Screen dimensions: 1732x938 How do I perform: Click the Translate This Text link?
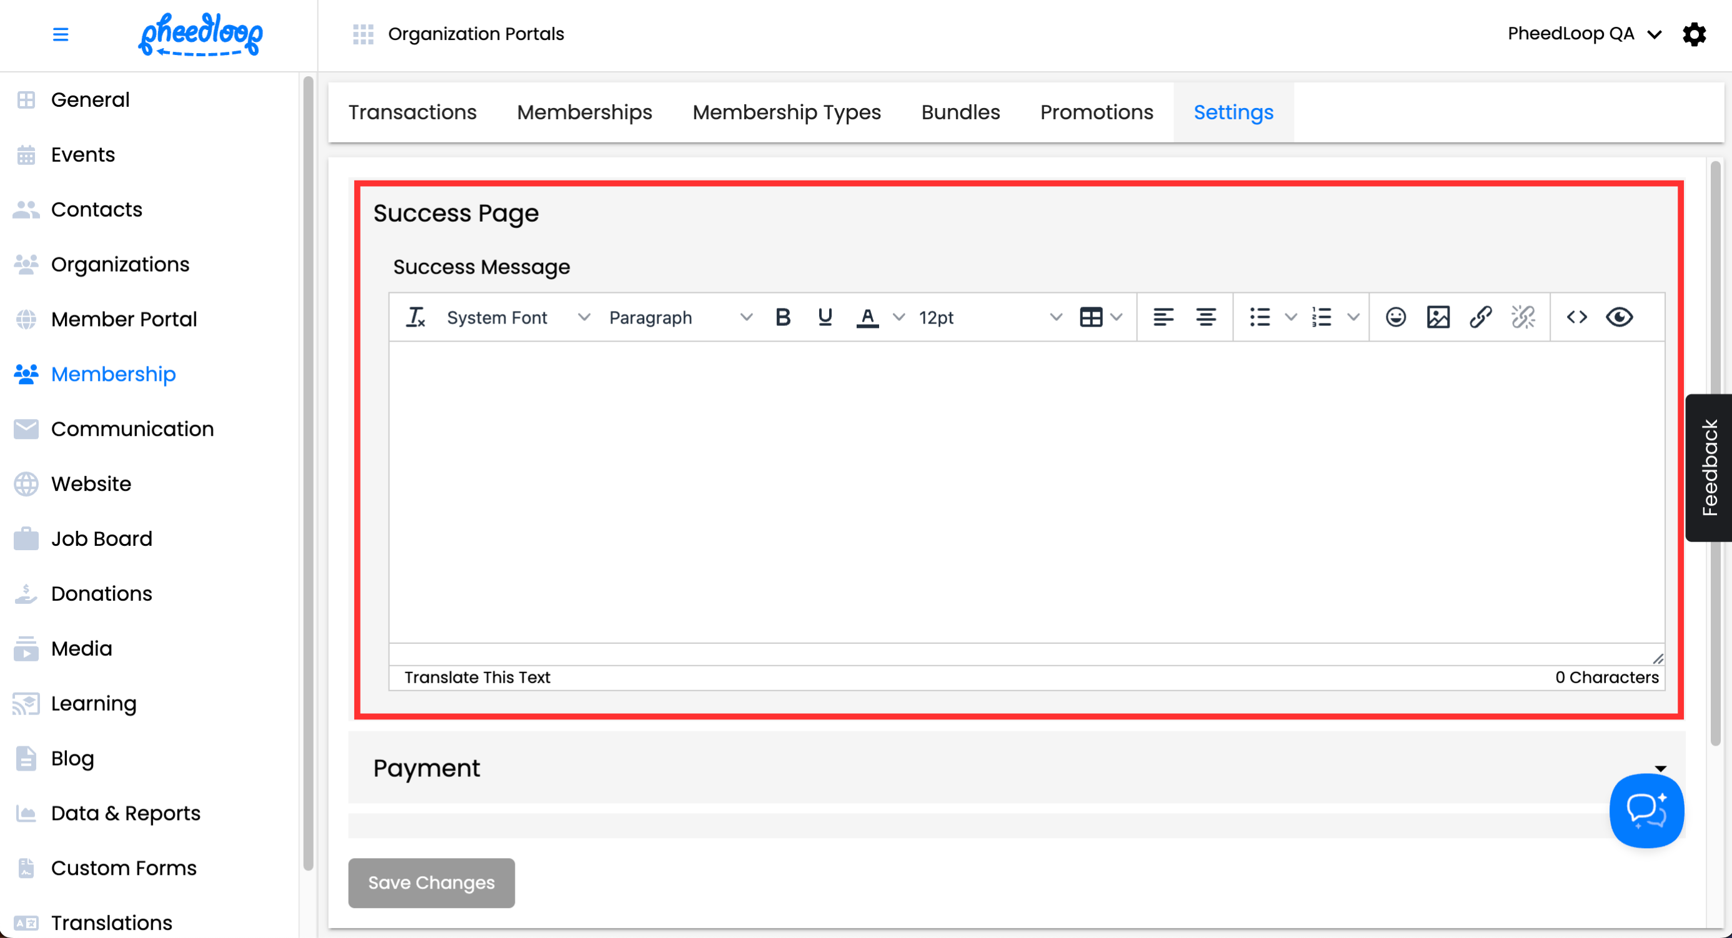point(477,678)
